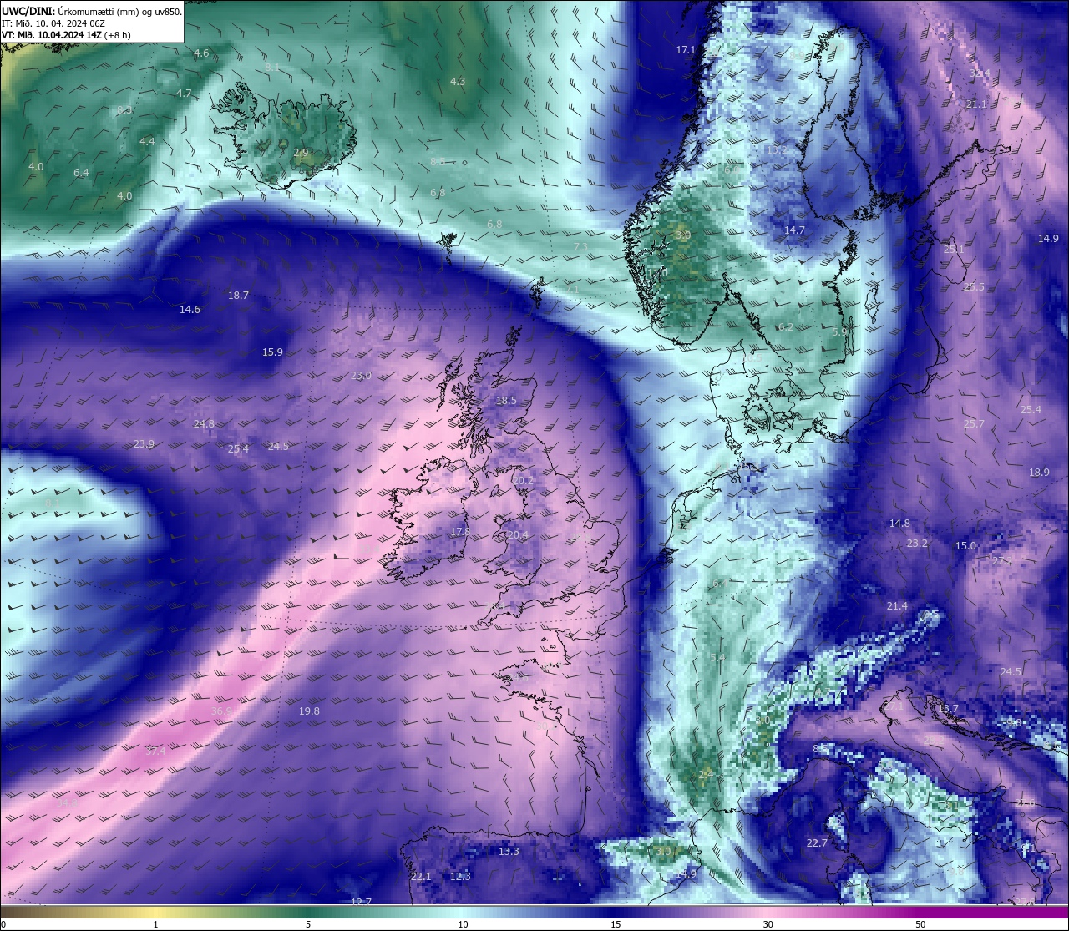Click the 50 label on color scale
Viewport: 1069px width, 931px height.
[x=920, y=924]
